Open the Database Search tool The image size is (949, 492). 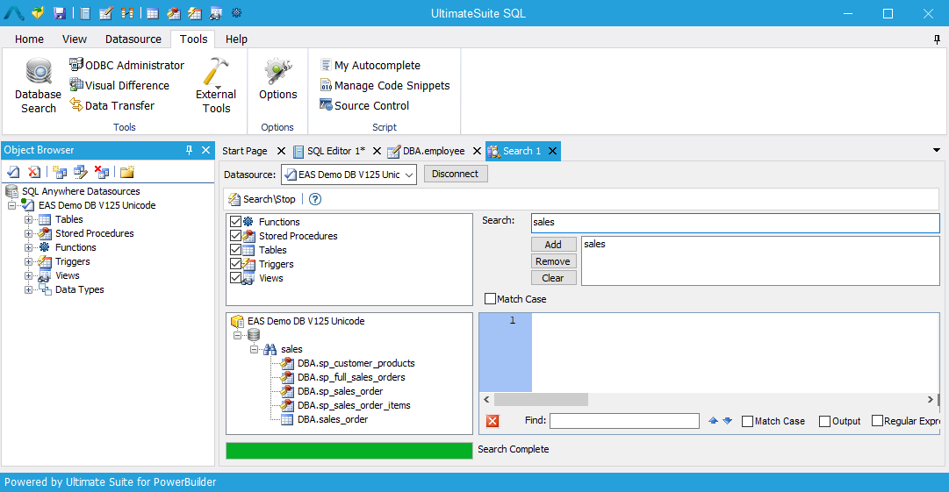point(38,86)
